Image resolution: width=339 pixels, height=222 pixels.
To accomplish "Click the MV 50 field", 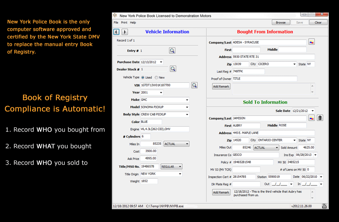I will (301, 162).
